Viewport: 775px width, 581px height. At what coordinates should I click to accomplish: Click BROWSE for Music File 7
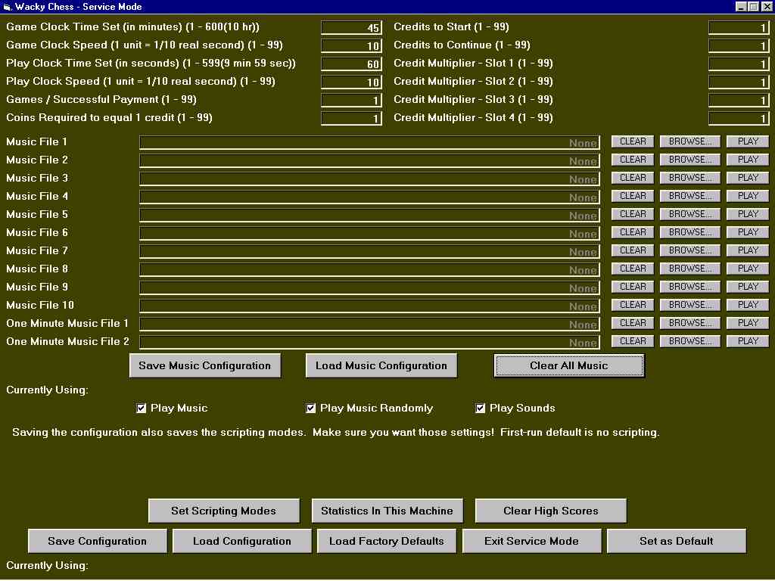click(690, 250)
